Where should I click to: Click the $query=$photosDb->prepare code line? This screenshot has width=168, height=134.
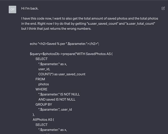pos(71,54)
